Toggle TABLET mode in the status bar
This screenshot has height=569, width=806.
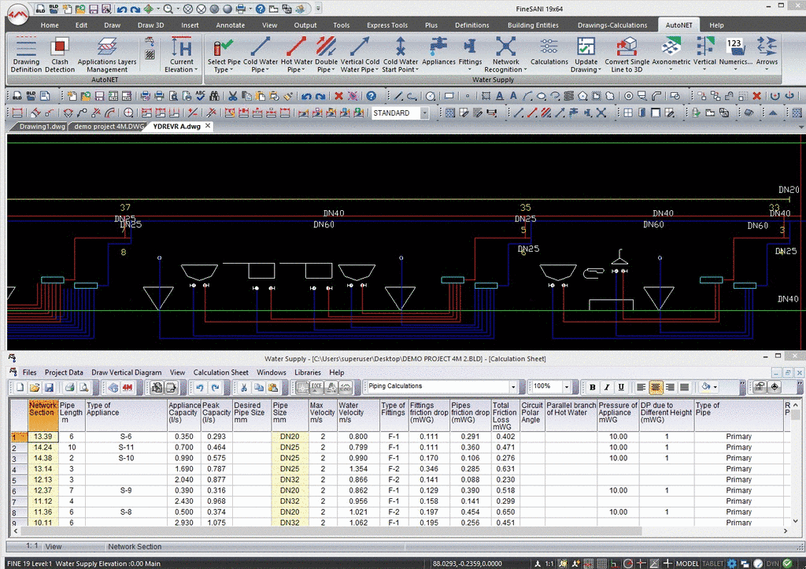[713, 563]
